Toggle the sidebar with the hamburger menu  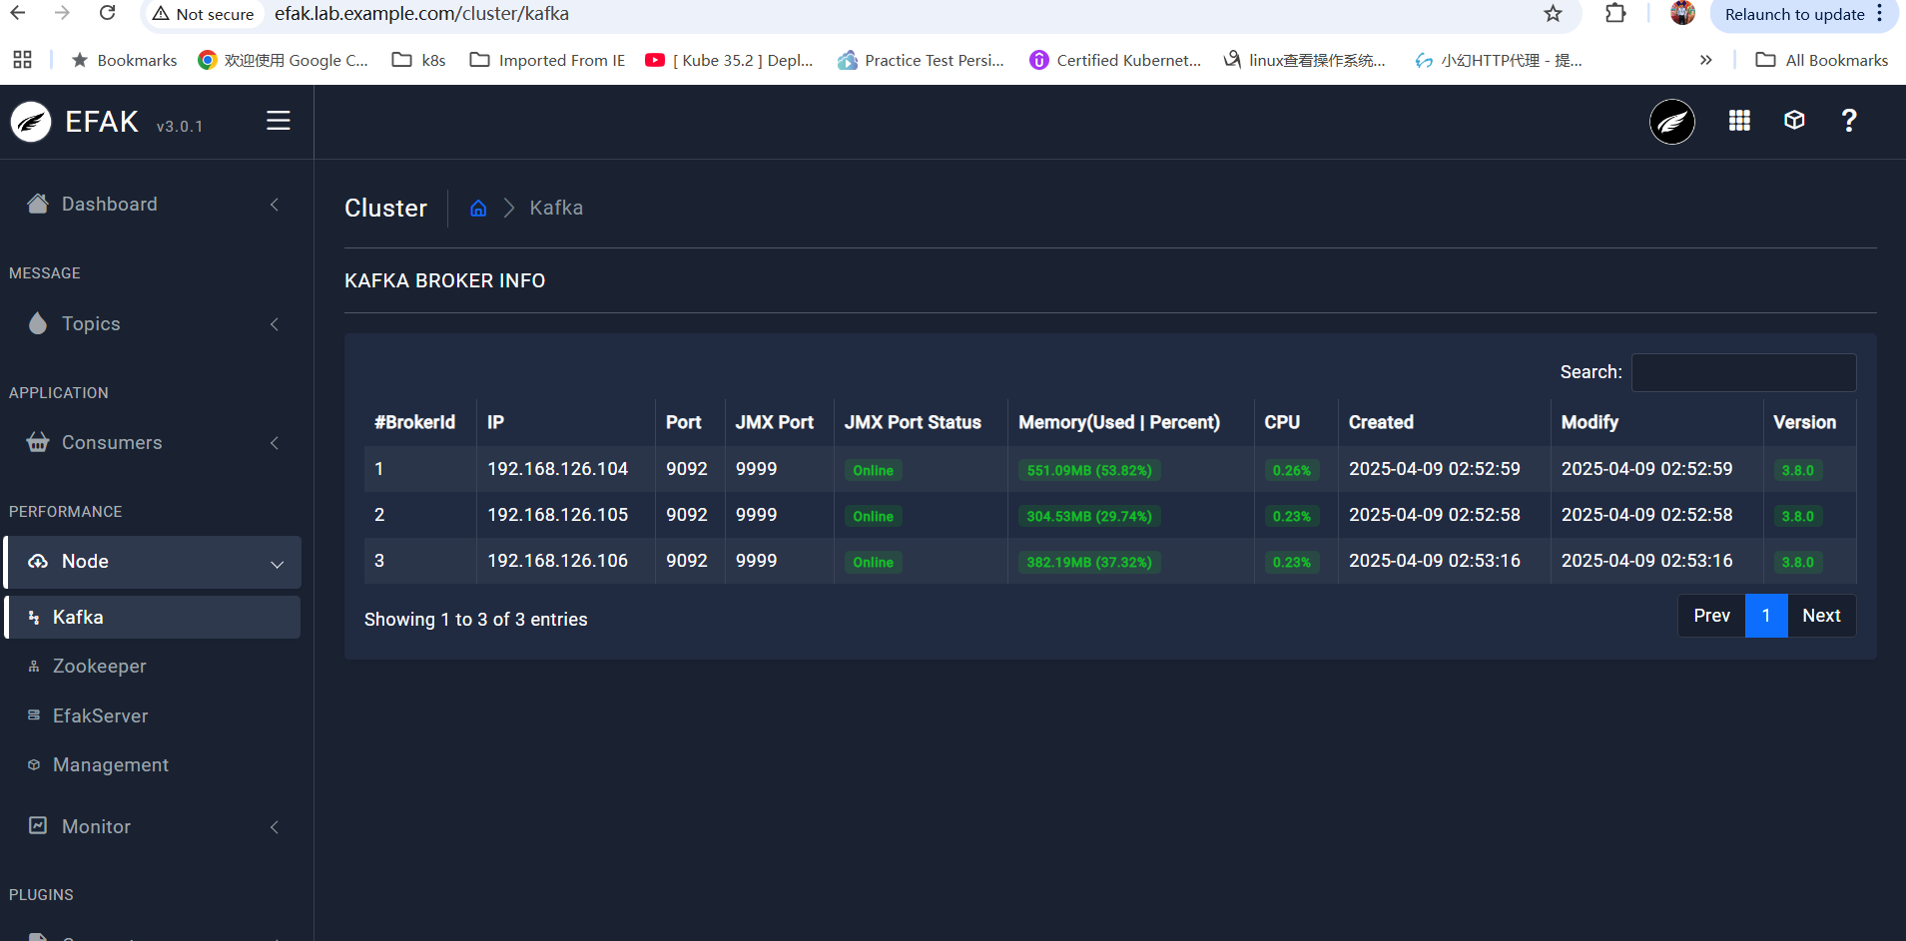click(x=278, y=120)
